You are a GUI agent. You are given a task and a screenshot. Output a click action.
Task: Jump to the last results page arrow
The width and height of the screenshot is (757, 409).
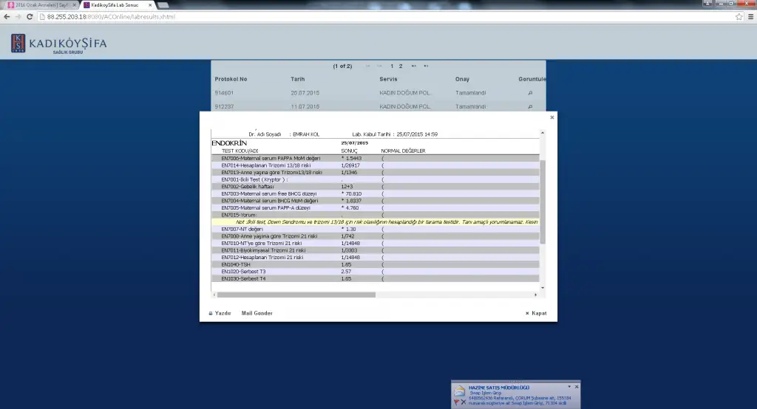pyautogui.click(x=426, y=66)
